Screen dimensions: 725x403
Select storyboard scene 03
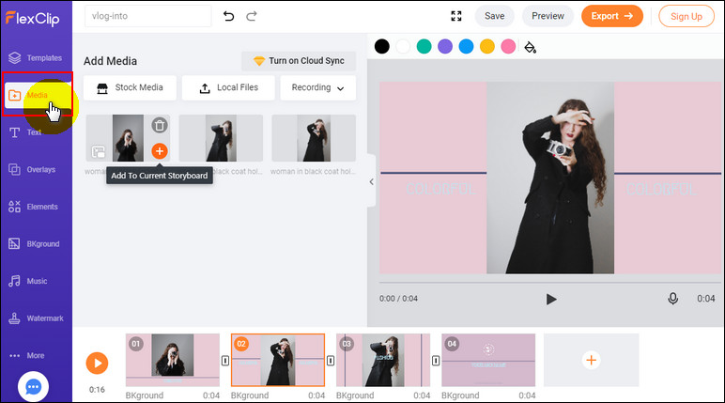(383, 360)
